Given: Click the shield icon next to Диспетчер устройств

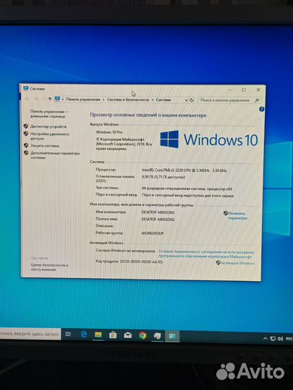Looking at the screenshot, I should (x=26, y=126).
